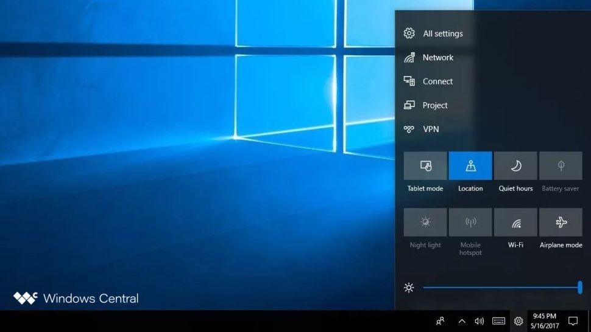Open Action Center notification icon

573,321
